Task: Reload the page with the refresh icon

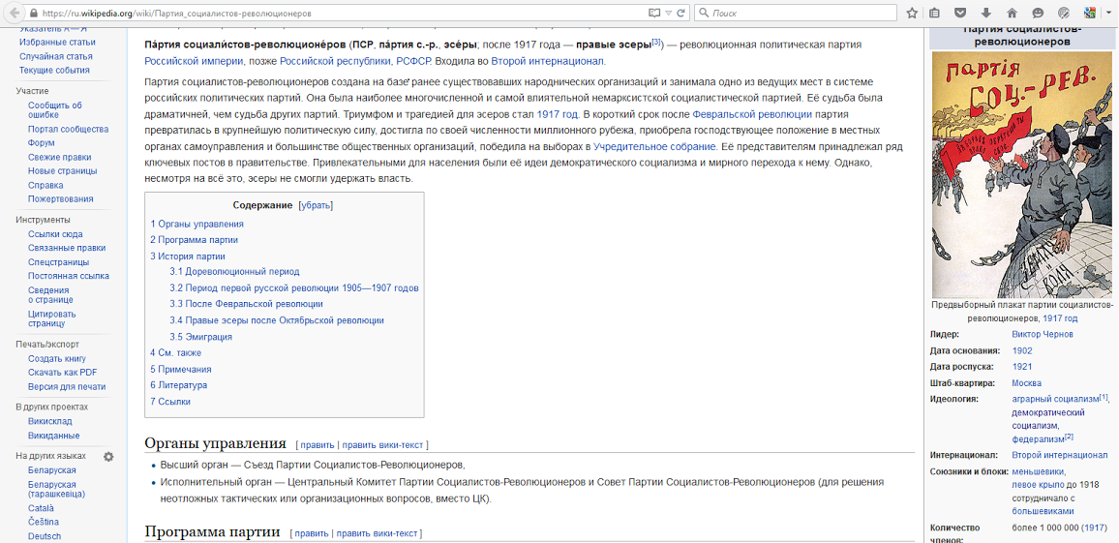Action: click(x=681, y=14)
